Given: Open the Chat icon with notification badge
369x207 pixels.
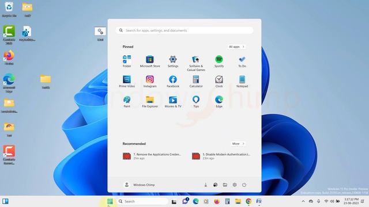Looking at the screenshot, I should (x=185, y=201).
